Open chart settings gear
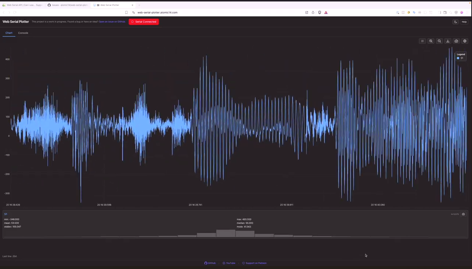 click(x=465, y=41)
